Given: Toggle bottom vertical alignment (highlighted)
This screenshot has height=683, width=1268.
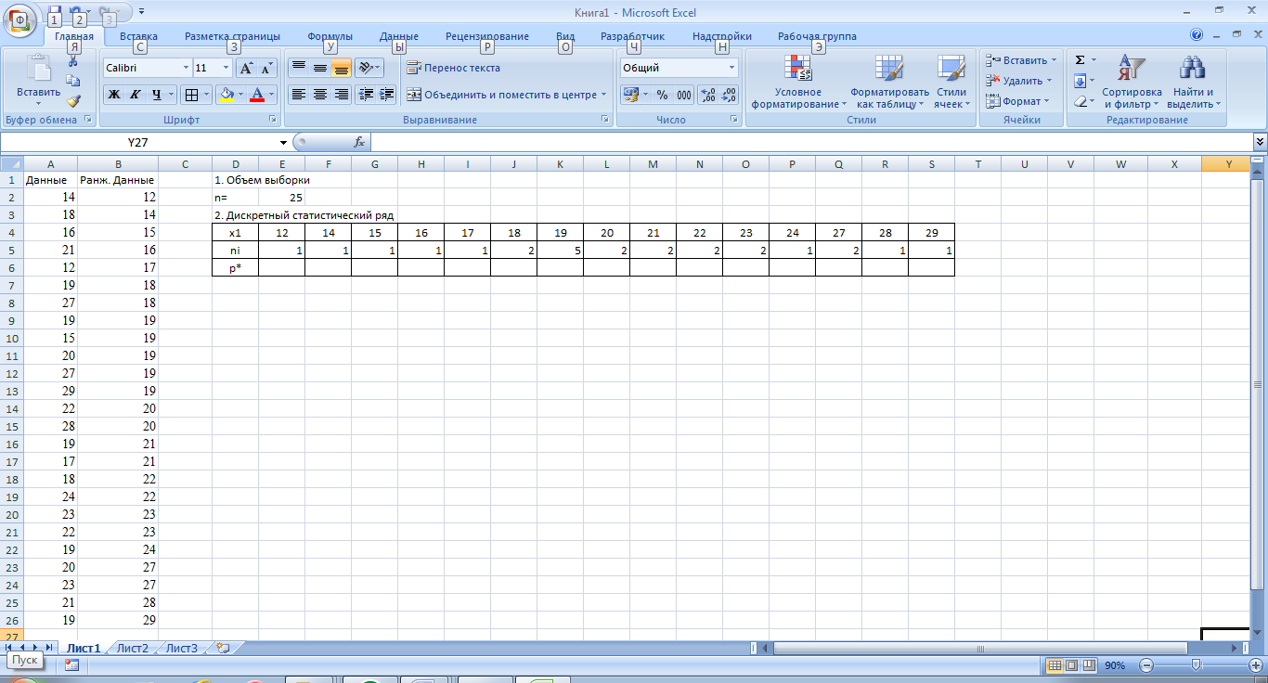Looking at the screenshot, I should (341, 68).
